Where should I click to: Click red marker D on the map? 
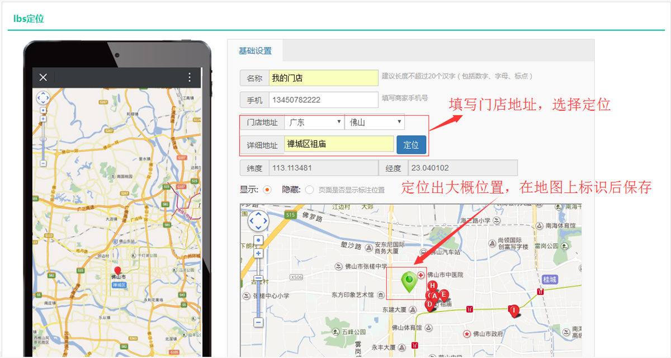point(429,304)
